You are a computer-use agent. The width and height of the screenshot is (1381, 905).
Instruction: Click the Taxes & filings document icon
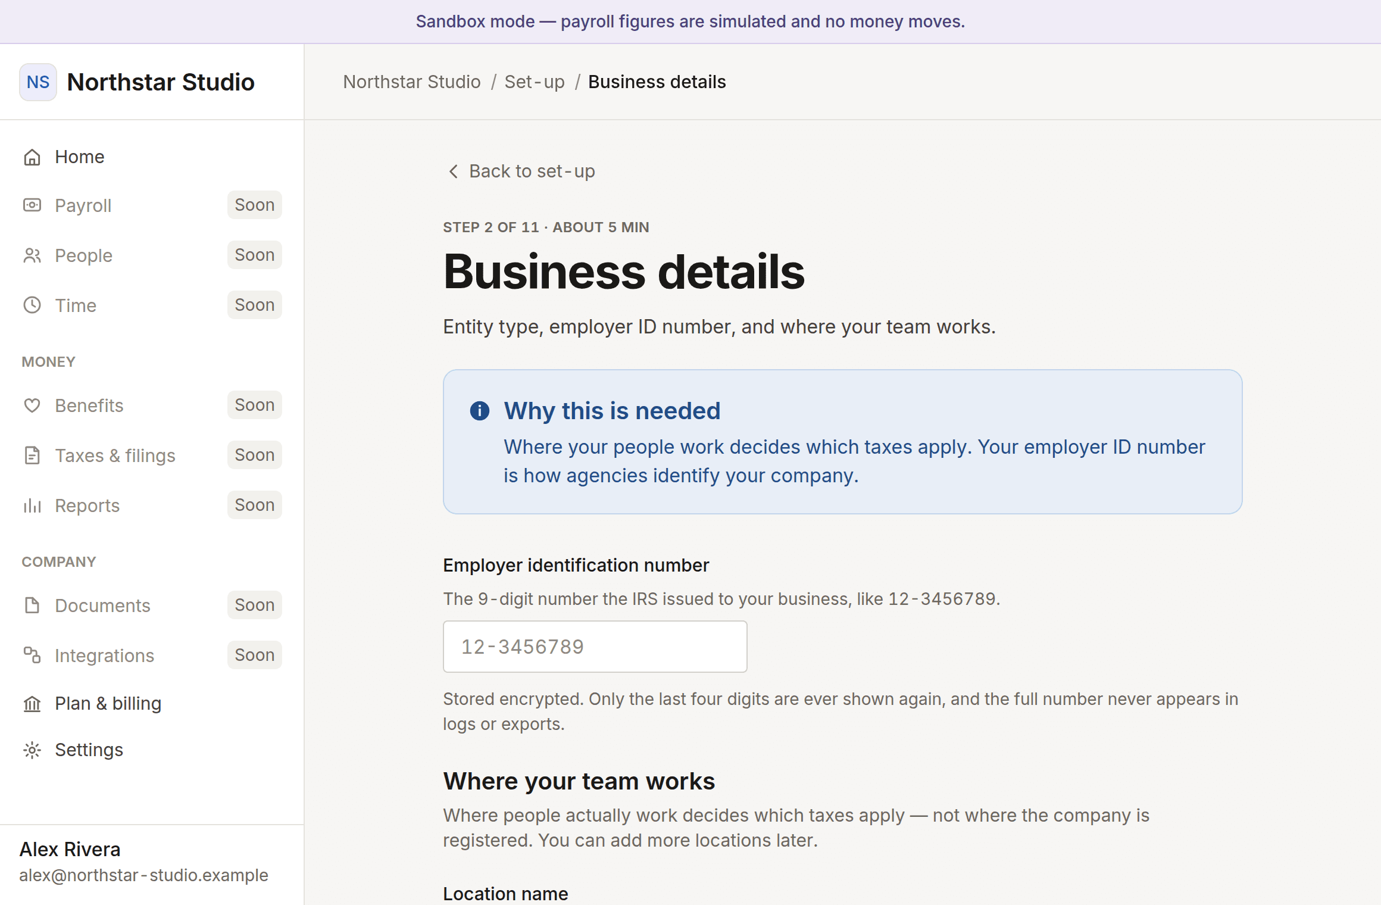pos(32,455)
